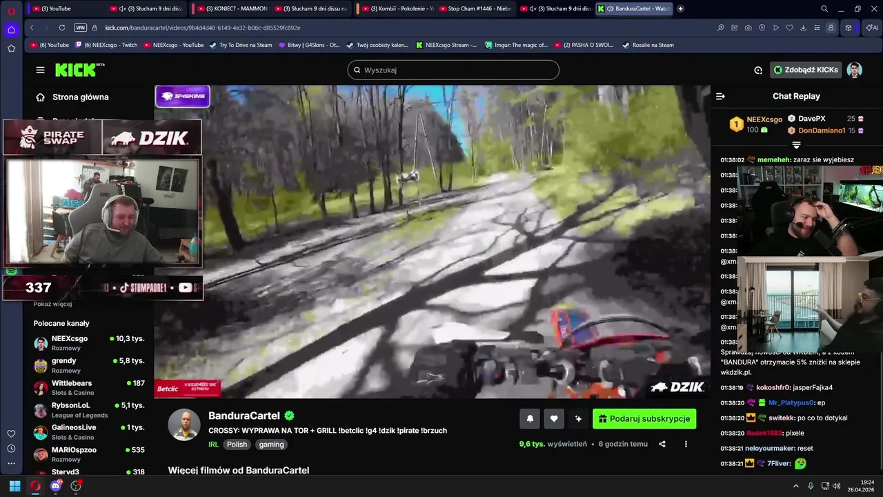Add page to bookmarks heart icon
The width and height of the screenshot is (883, 497).
[x=790, y=28]
